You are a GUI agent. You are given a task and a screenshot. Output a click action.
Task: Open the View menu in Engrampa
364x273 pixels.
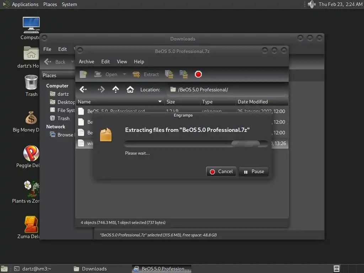tap(122, 61)
